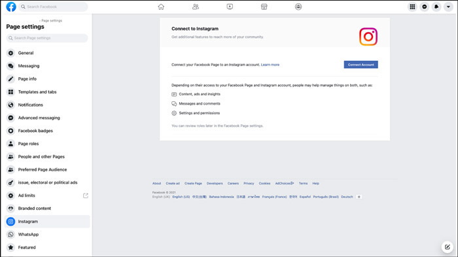Click issue, electoral or political ads icon
This screenshot has height=257, width=458.
coord(11,182)
